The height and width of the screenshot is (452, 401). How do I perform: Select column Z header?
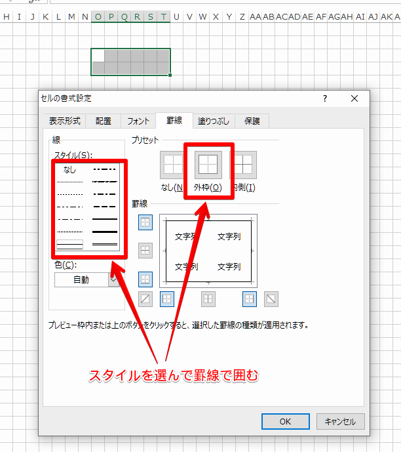(242, 16)
